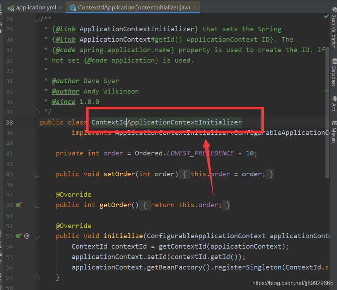The height and width of the screenshot is (290, 337).
Task: Collapse Javadoc end marker at line 37
Action: pyautogui.click(x=37, y=112)
